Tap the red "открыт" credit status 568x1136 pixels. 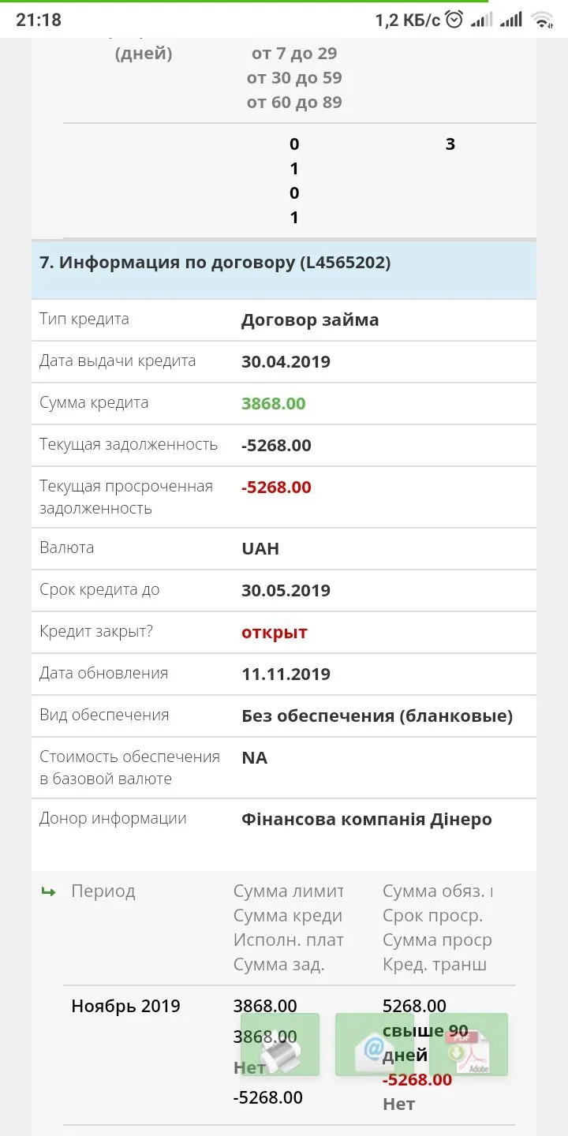pyautogui.click(x=275, y=633)
